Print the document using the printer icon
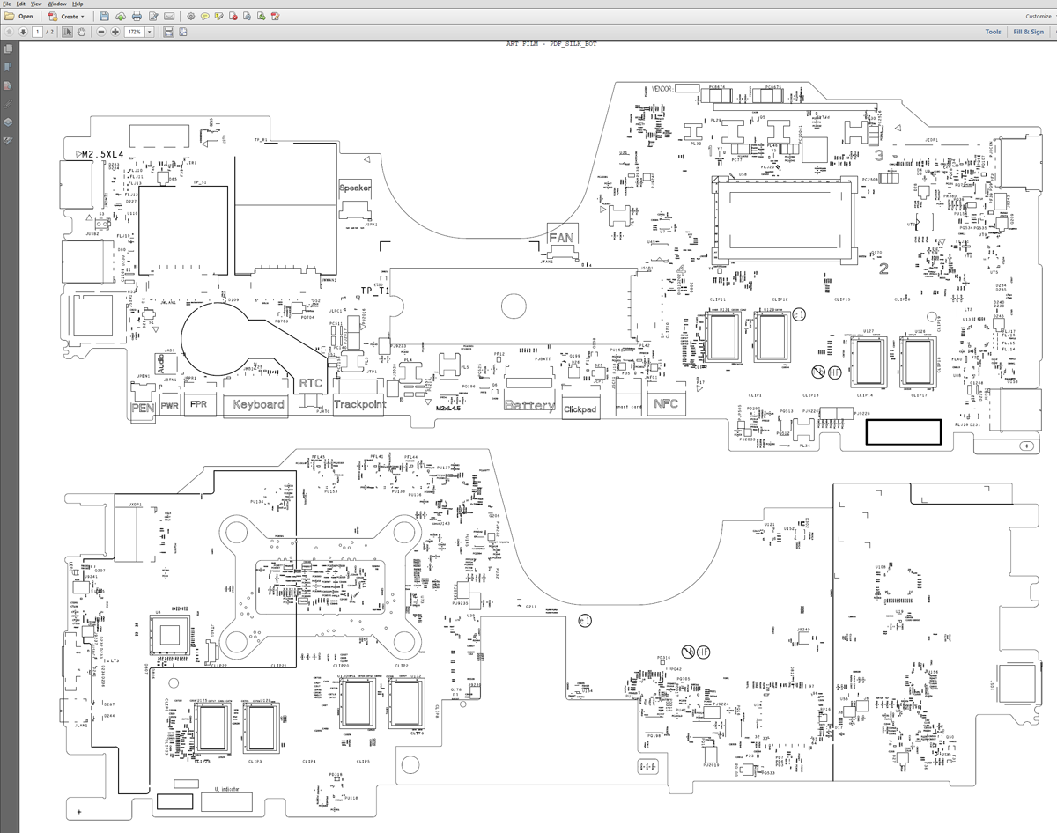The height and width of the screenshot is (833, 1057). pyautogui.click(x=137, y=17)
